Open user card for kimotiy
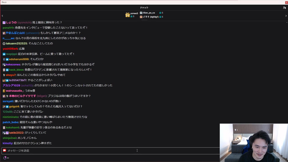This screenshot has height=162, width=288. coord(7,143)
